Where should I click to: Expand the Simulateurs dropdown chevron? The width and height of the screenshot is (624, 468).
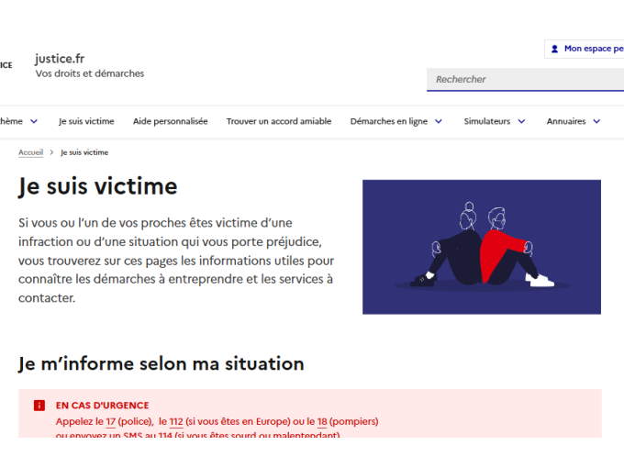pos(521,121)
